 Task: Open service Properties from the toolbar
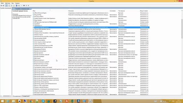[x=9, y=6]
